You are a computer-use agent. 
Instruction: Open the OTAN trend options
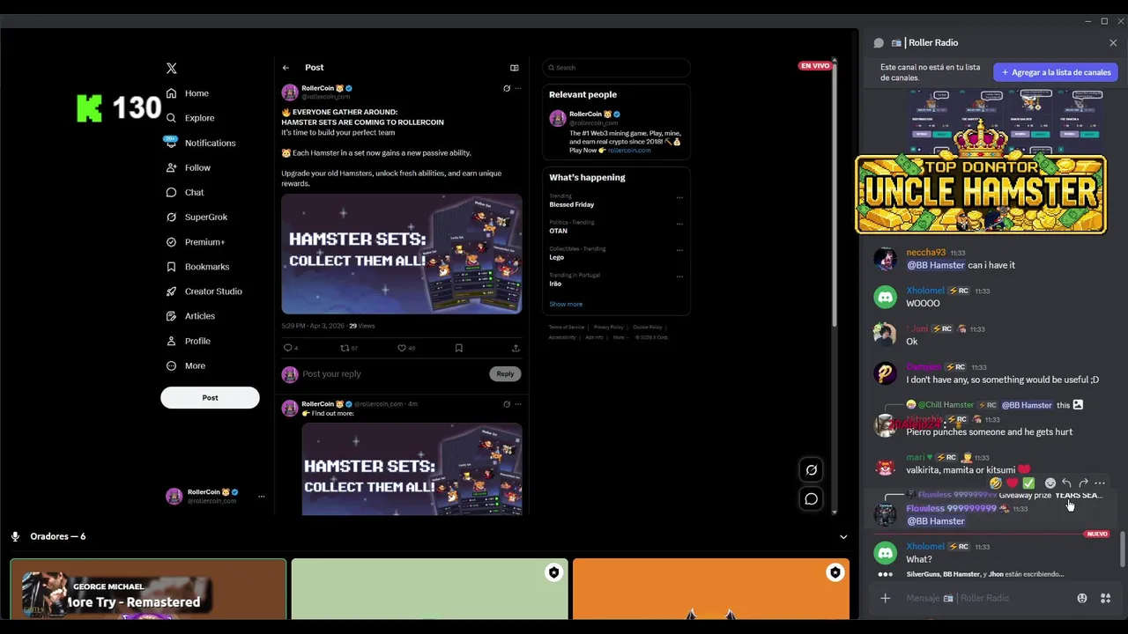coord(679,224)
